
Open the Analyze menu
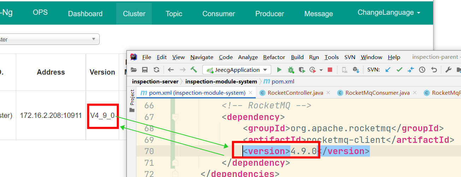click(x=248, y=57)
